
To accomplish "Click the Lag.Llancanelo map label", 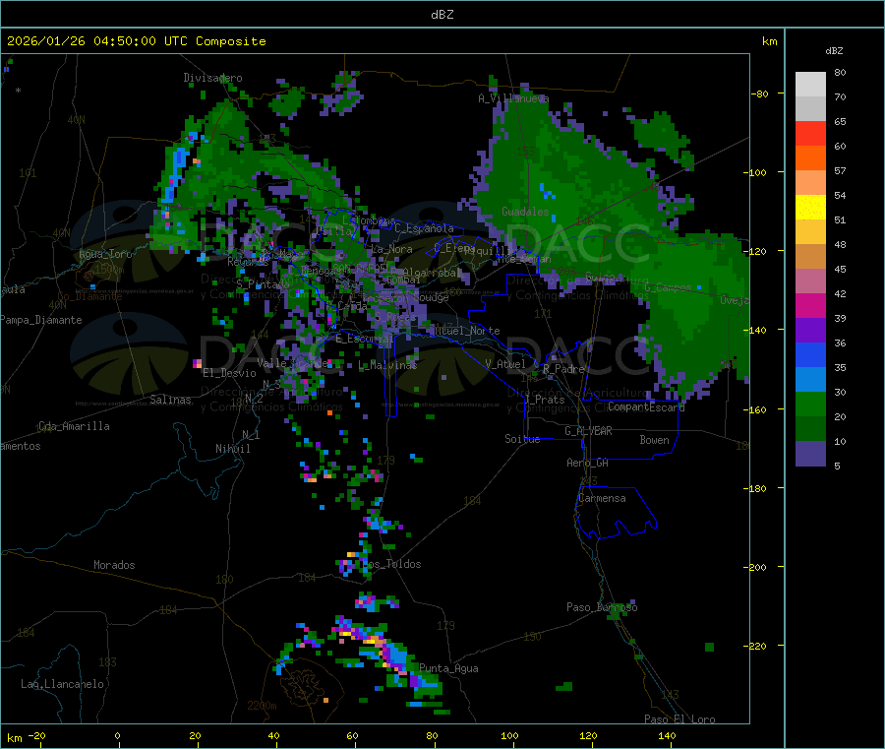I will [x=62, y=684].
